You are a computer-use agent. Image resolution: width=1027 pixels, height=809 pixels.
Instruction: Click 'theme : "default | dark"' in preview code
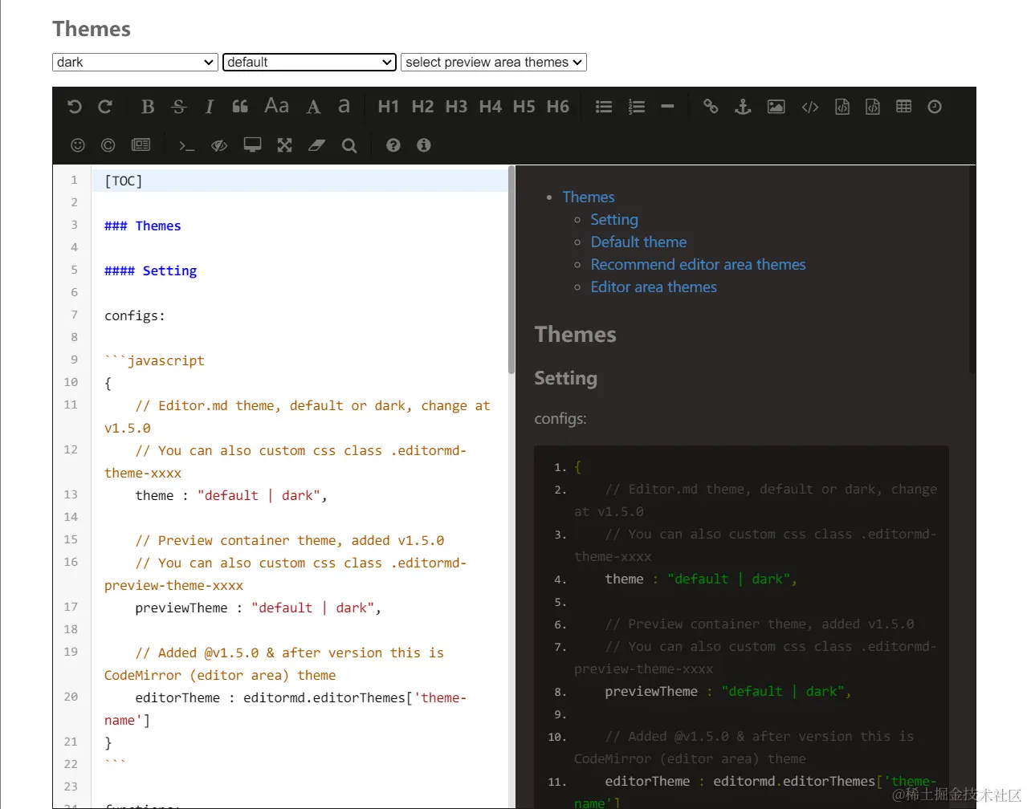tap(700, 579)
